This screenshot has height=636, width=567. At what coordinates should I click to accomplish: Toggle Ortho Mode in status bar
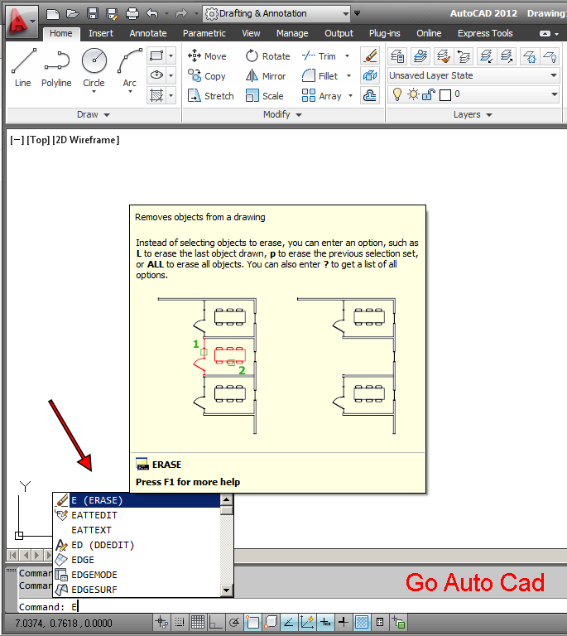215,622
